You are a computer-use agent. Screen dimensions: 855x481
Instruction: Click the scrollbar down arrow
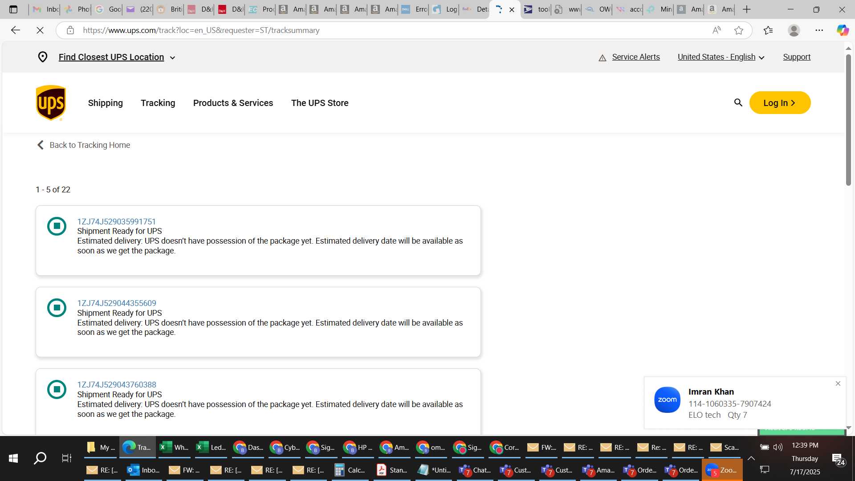pyautogui.click(x=848, y=428)
